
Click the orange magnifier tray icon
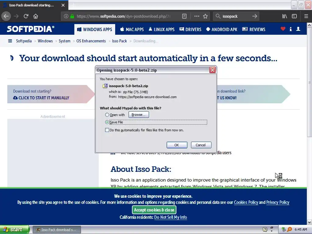(x=289, y=229)
